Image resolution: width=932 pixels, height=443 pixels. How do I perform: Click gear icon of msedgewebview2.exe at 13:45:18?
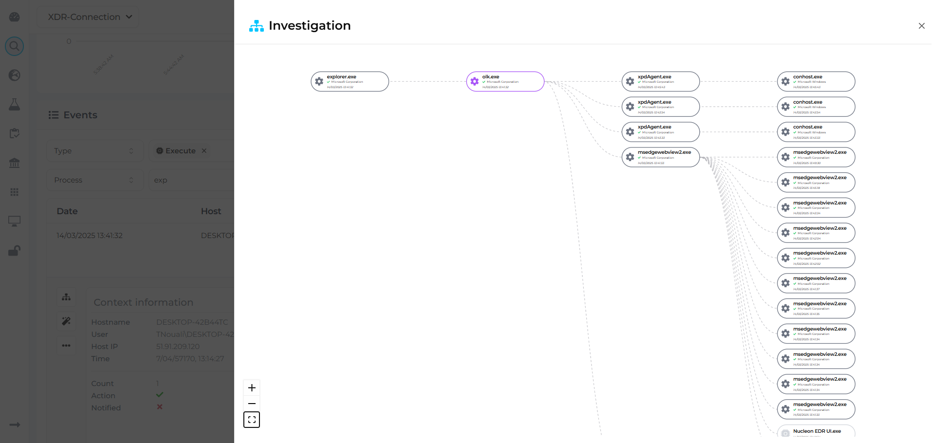click(x=785, y=182)
